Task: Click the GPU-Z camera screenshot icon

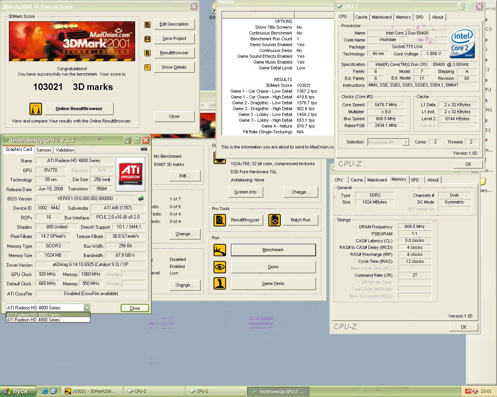Action: [x=144, y=149]
